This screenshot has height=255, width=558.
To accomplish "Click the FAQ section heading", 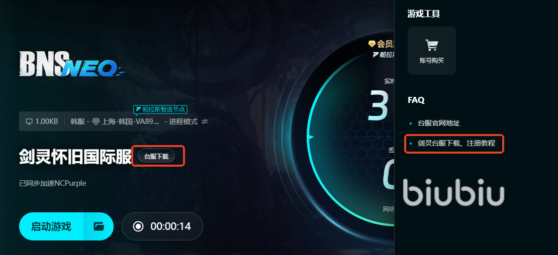I will point(416,100).
